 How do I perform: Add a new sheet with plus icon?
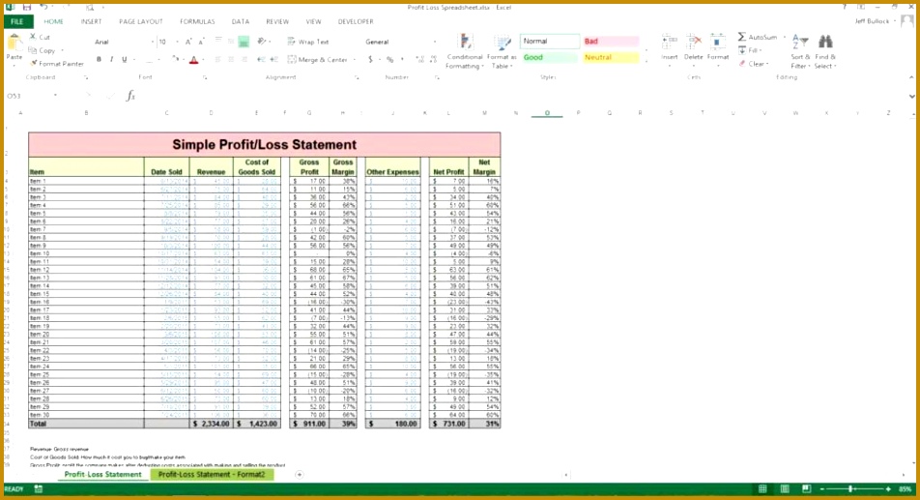[300, 474]
